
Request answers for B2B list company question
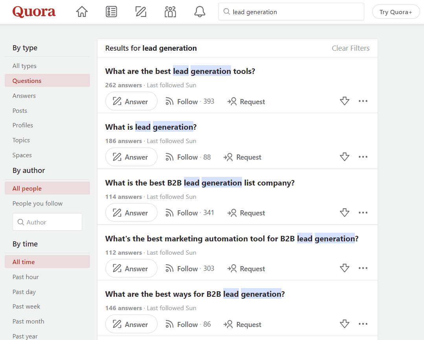[246, 213]
